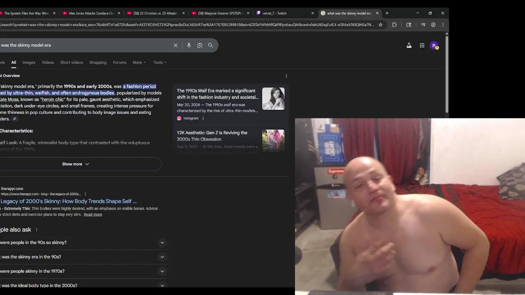525x295 pixels.
Task: Click the page vertical scrollbar
Action: [x=447, y=74]
